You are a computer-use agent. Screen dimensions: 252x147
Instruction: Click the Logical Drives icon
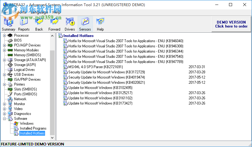tap(10, 70)
